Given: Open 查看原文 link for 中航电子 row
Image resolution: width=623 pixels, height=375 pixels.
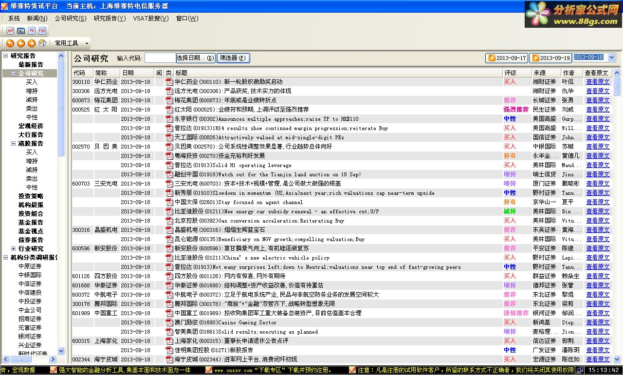Looking at the screenshot, I should [598, 295].
